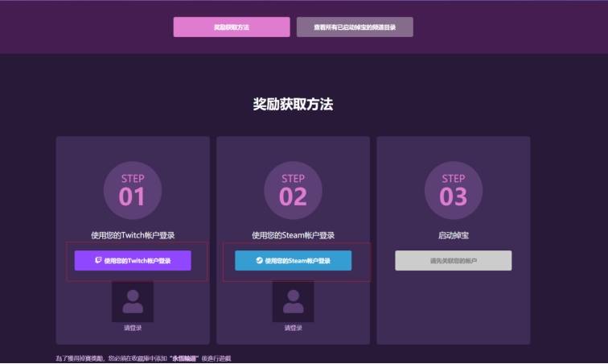The image size is (608, 364).
Task: Click the Twitch logo icon in the purple button
Action: 98,260
